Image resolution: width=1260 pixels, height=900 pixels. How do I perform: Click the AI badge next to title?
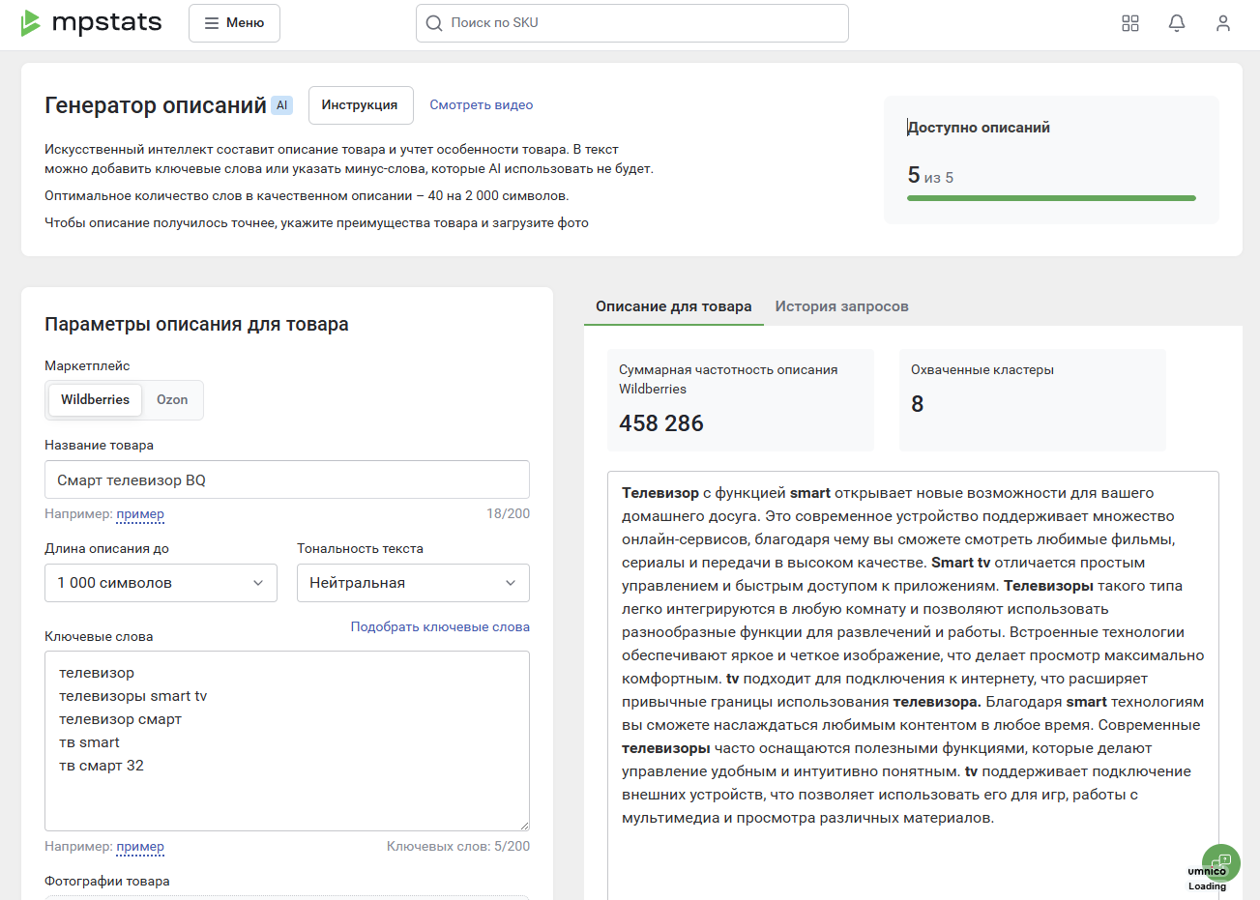point(281,105)
